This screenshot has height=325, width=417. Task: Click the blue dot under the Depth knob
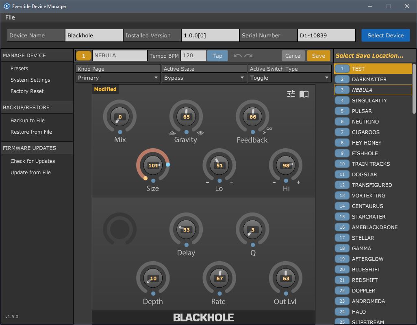point(153,294)
